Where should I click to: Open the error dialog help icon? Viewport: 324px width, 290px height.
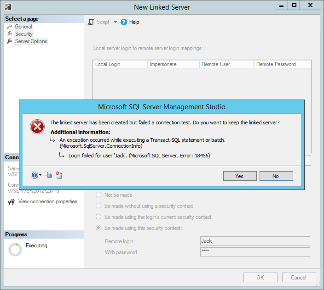[x=35, y=175]
